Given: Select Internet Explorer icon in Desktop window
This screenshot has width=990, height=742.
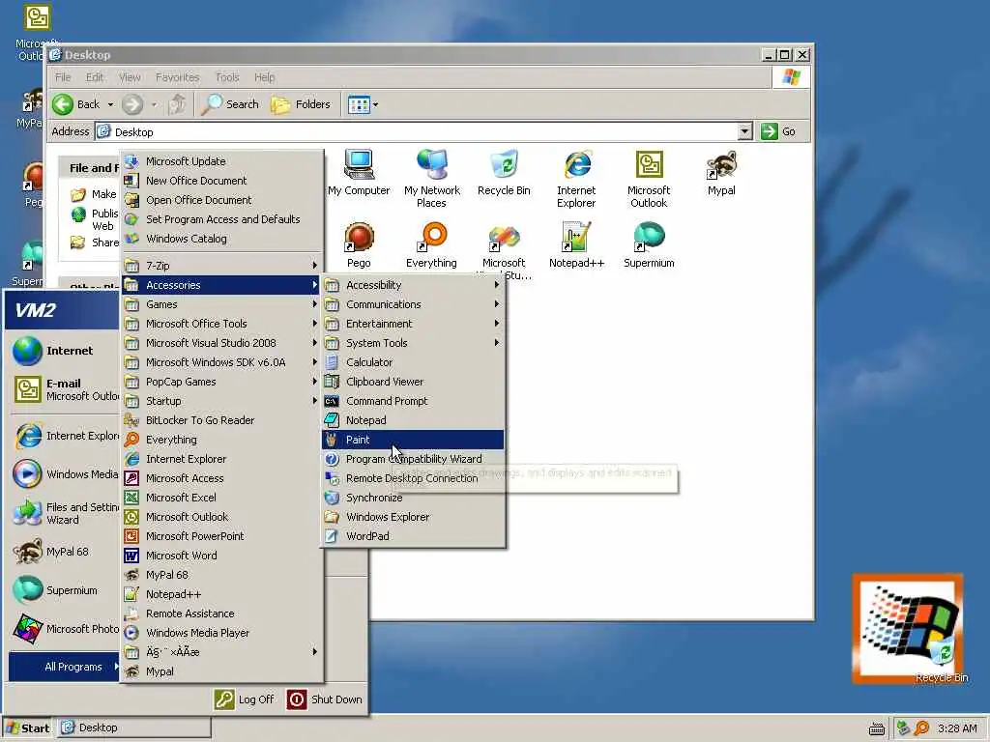Looking at the screenshot, I should (576, 179).
